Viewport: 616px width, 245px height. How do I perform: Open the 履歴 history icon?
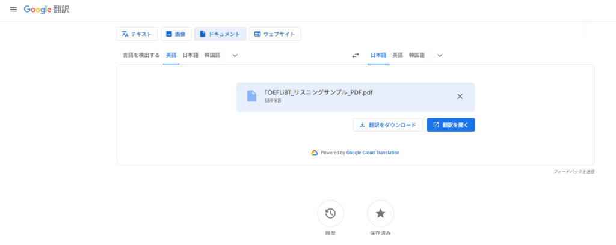click(330, 213)
